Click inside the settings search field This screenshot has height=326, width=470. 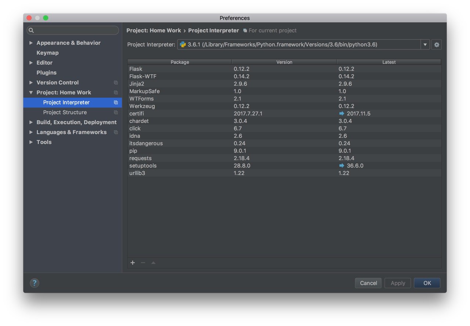[75, 30]
